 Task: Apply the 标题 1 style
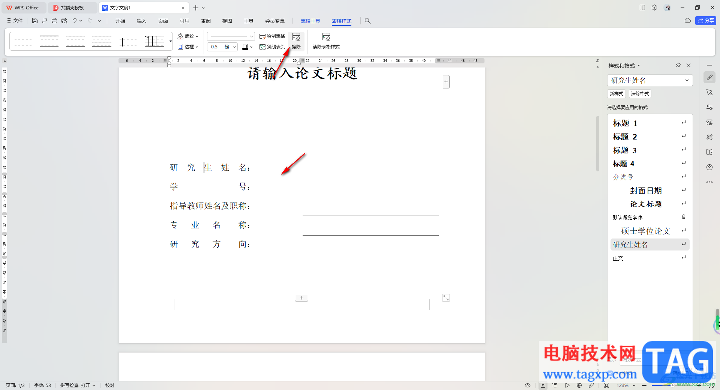tap(650, 123)
